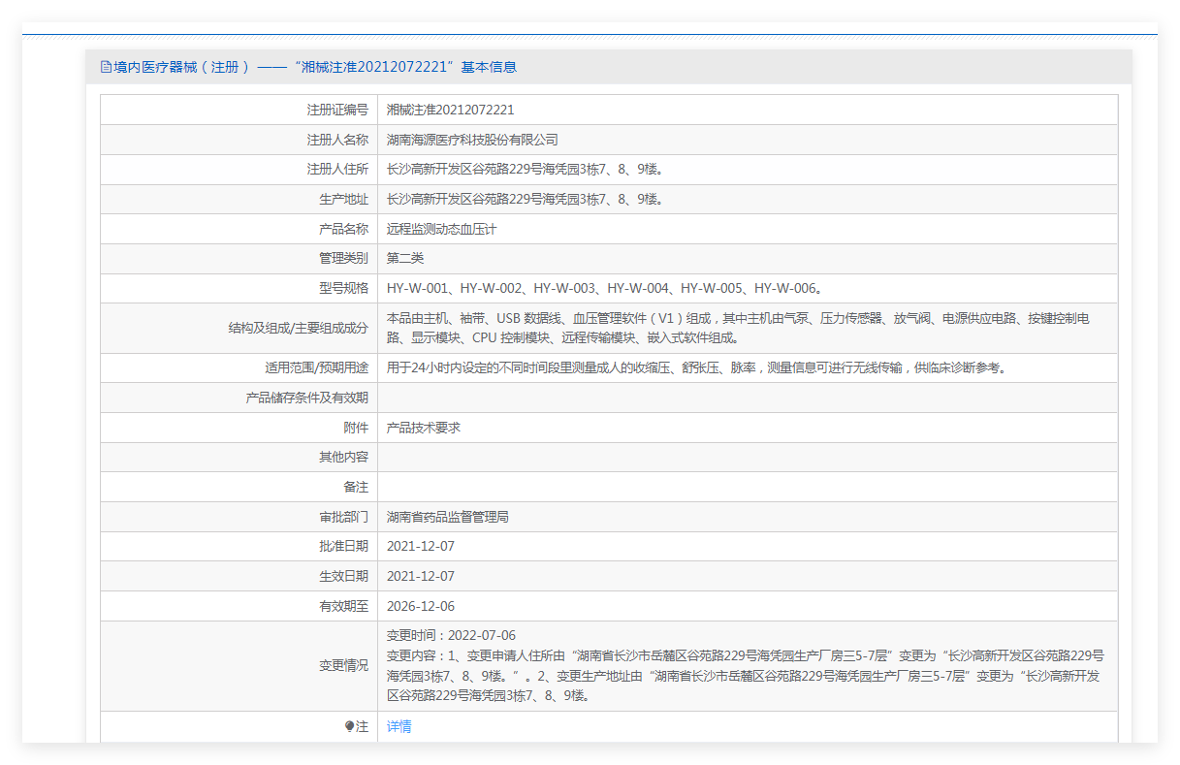Open the 详情 link in the 注 row

coord(399,726)
